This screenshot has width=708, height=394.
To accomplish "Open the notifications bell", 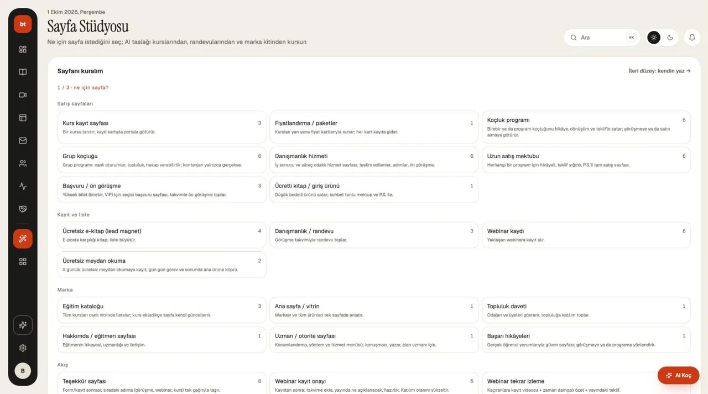I will 692,38.
